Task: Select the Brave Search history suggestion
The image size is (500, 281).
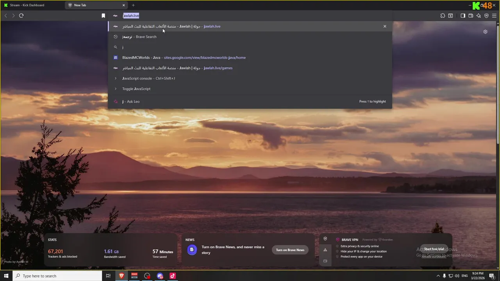Action: [x=250, y=37]
